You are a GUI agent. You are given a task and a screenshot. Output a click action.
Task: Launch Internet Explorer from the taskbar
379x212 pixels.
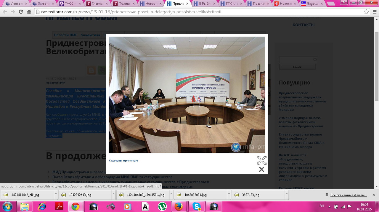point(42,206)
